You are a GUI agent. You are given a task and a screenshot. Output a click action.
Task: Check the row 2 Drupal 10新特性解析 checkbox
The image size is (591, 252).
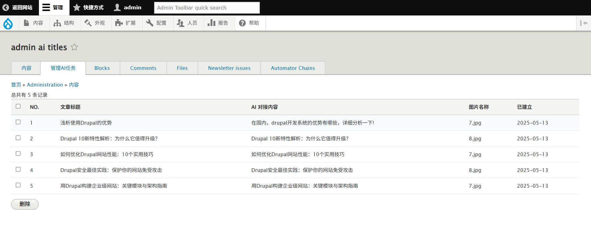point(18,138)
